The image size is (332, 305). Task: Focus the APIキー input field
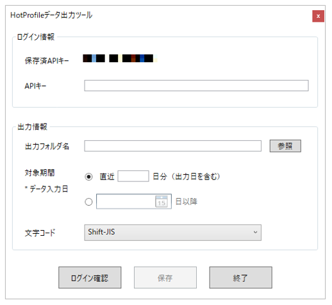196,86
